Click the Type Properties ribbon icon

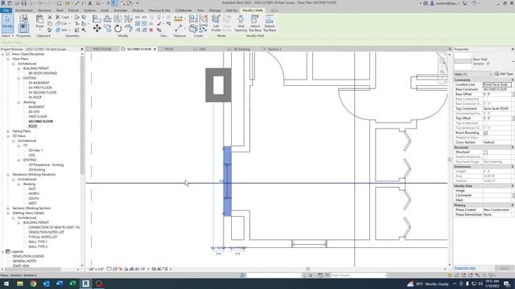coord(23,18)
